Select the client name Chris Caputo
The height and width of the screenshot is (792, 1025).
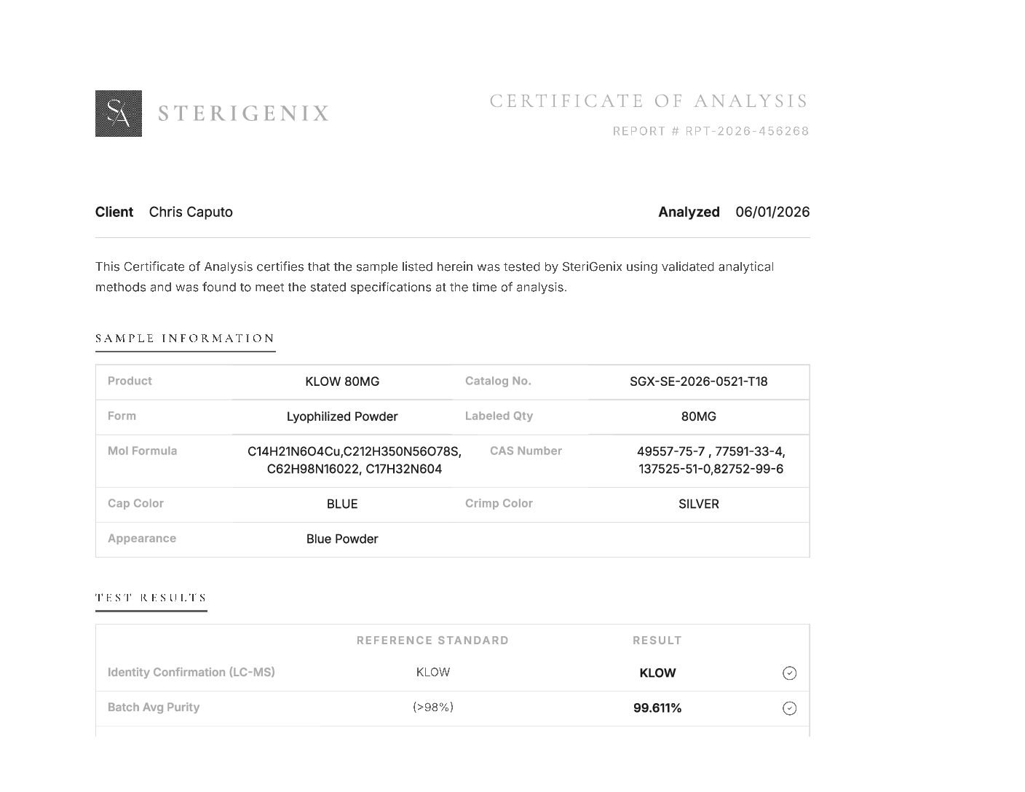pyautogui.click(x=191, y=212)
